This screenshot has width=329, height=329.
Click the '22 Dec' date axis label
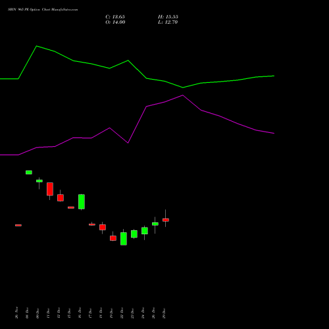pos(122,313)
